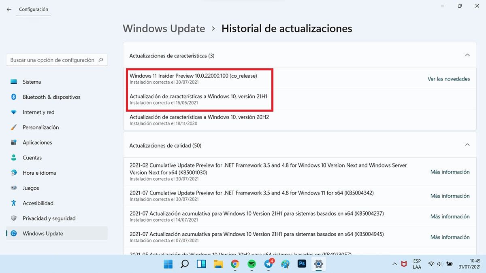Go to Internet y red settings
486x273 pixels.
coord(57,112)
